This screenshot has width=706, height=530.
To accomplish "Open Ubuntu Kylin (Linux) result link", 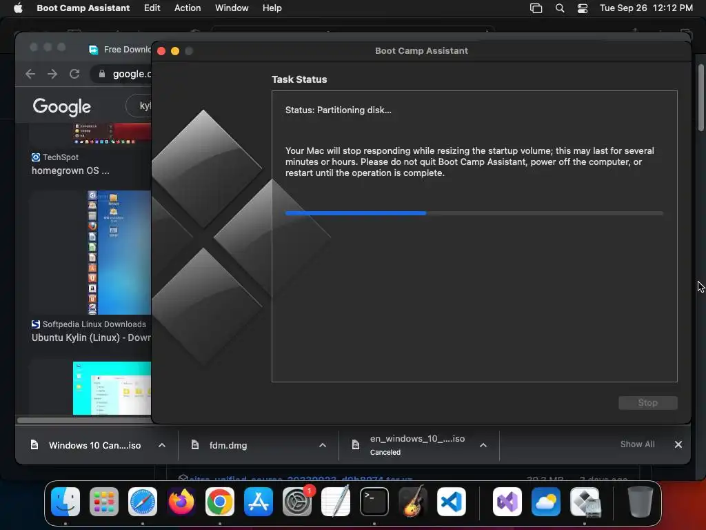I will 91,337.
